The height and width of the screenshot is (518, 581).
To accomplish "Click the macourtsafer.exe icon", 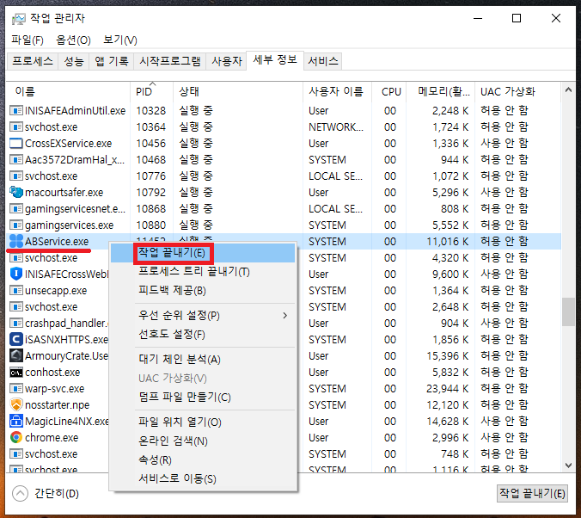I will (x=16, y=192).
